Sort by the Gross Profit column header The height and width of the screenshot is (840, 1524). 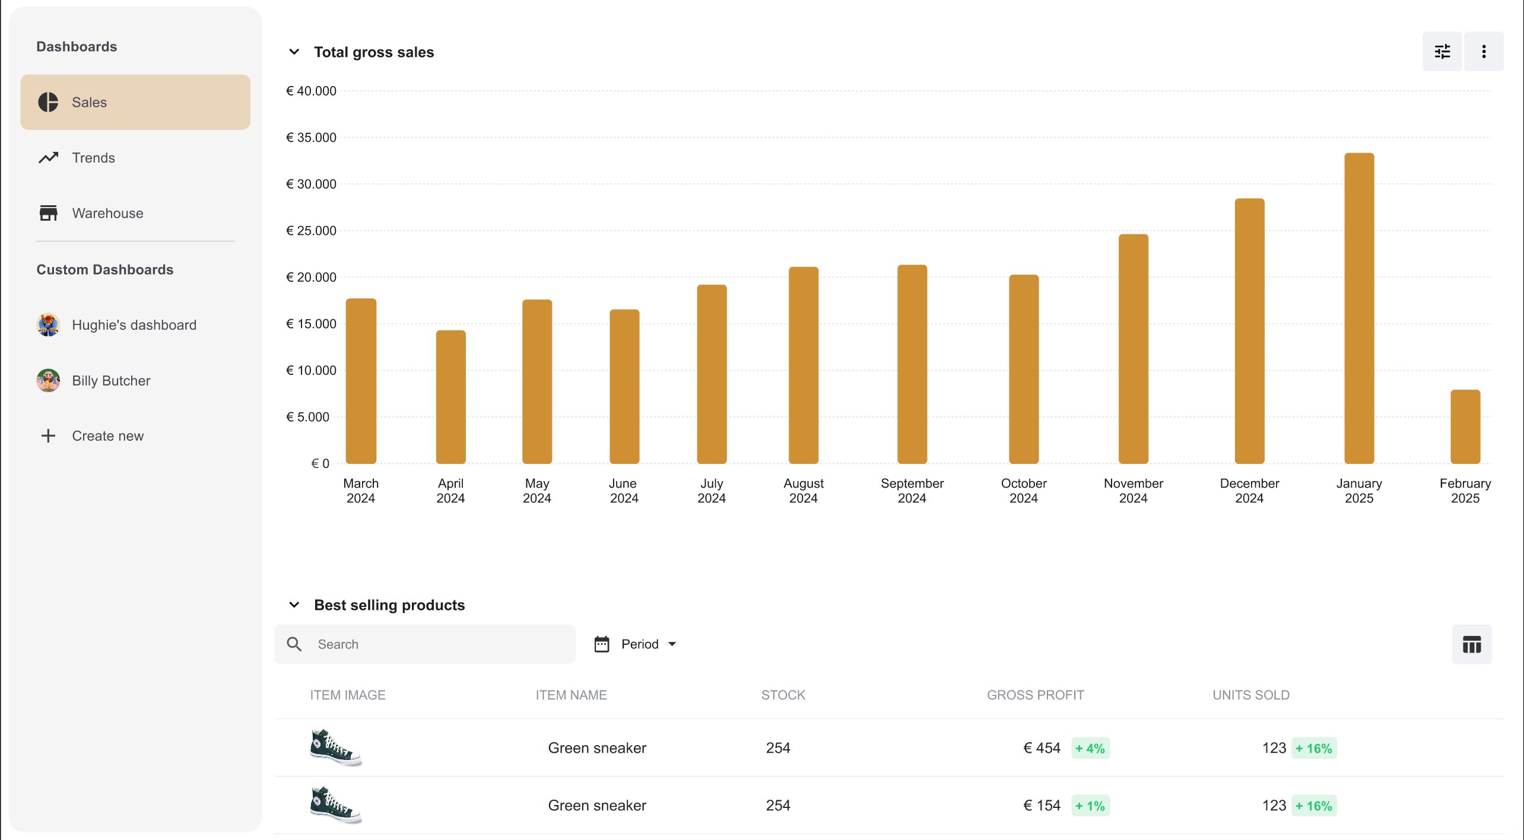pos(1035,695)
